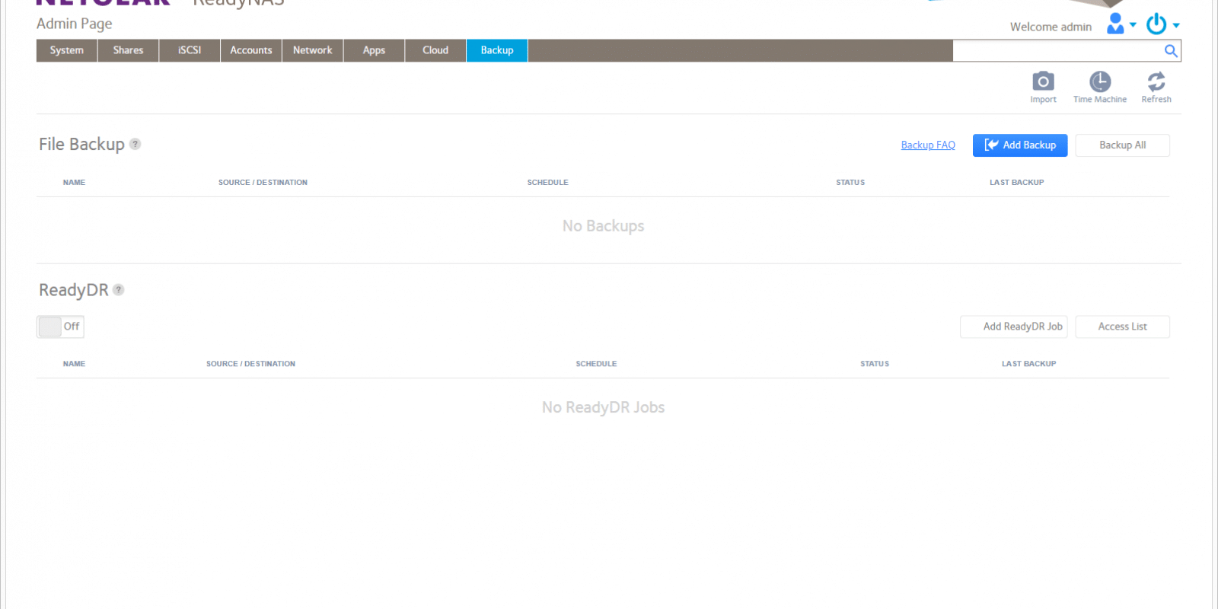
Task: Switch to the Network tab
Action: click(313, 50)
